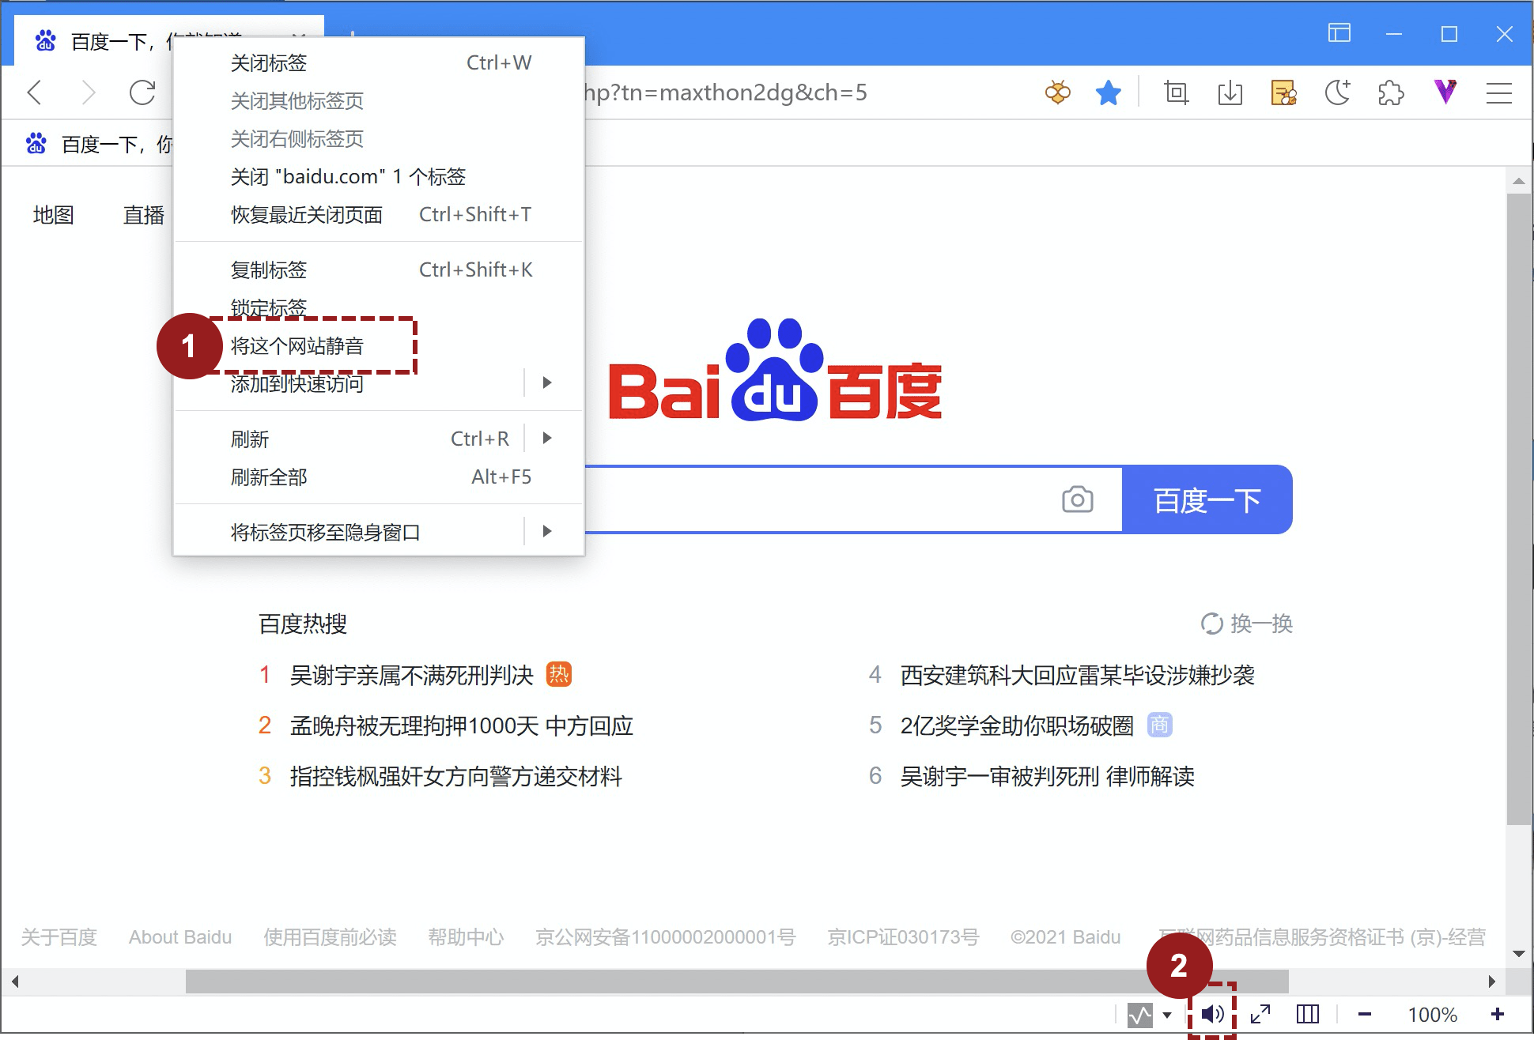This screenshot has width=1534, height=1040.
Task: Toggle night mode moon icon
Action: point(1338,92)
